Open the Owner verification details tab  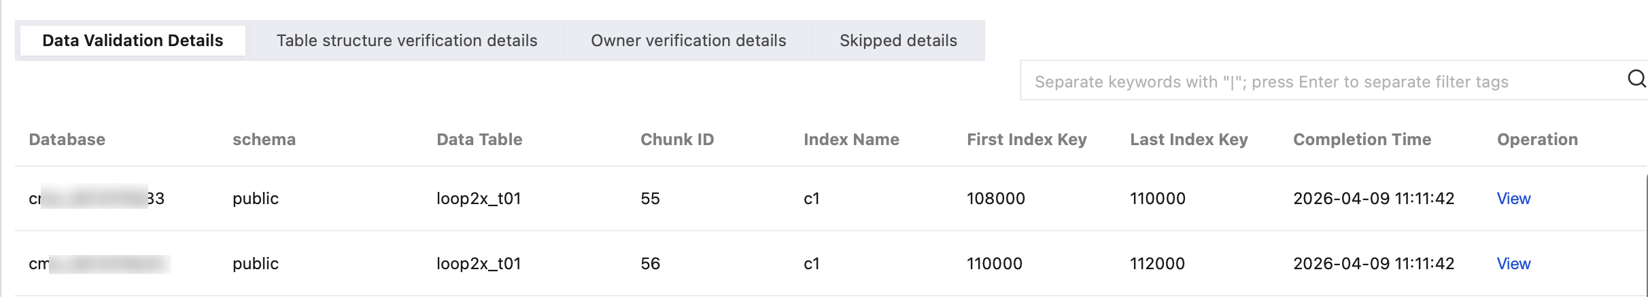688,41
